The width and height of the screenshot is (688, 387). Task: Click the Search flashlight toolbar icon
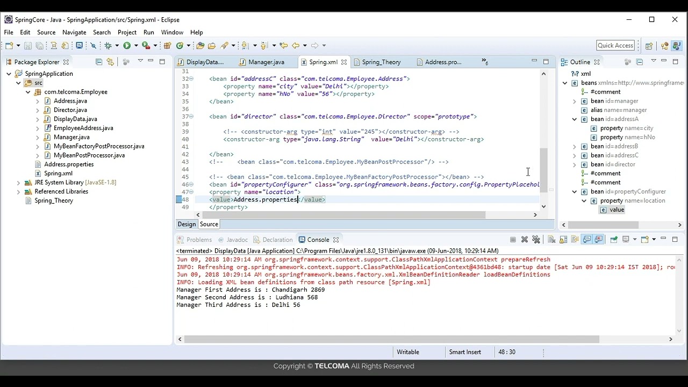(225, 46)
